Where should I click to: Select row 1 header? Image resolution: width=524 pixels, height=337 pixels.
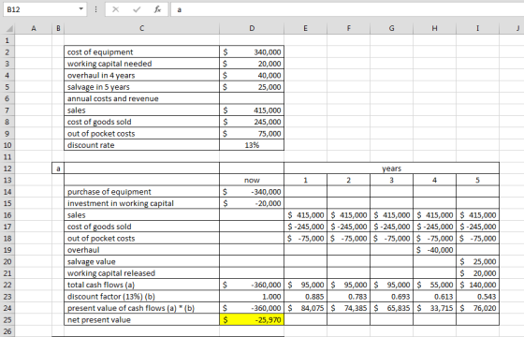7,40
